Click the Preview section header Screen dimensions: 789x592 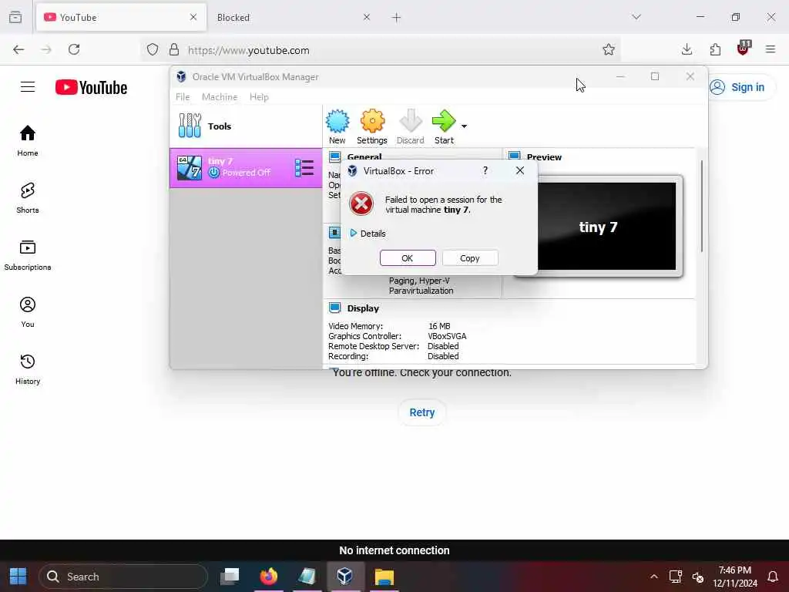pyautogui.click(x=543, y=157)
